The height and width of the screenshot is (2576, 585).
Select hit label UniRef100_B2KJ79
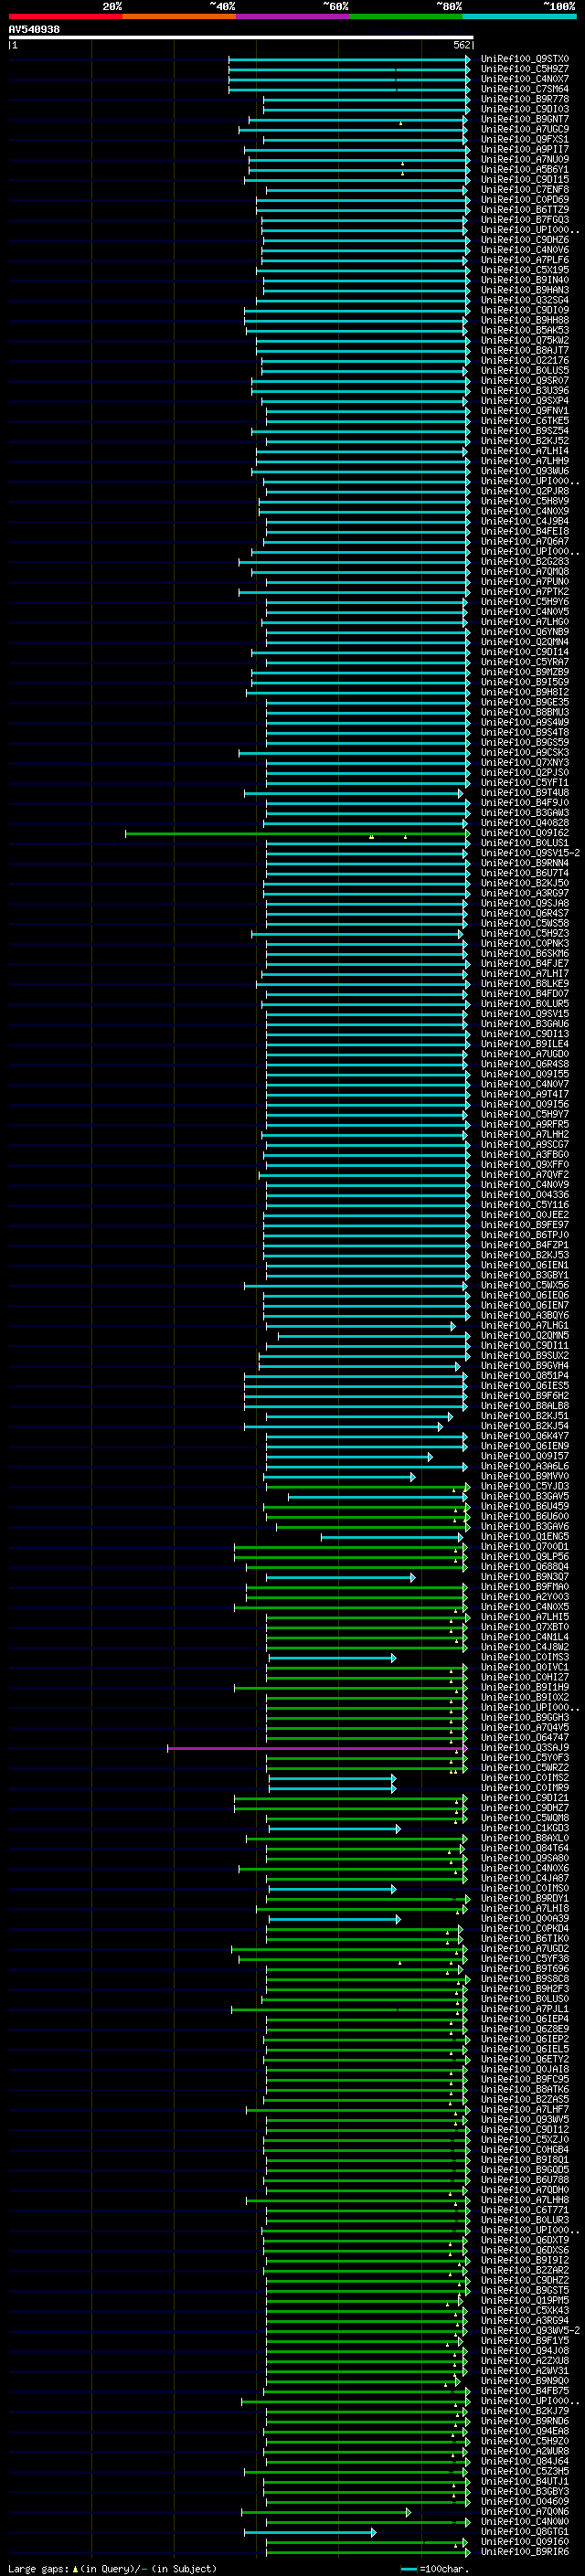524,2411
